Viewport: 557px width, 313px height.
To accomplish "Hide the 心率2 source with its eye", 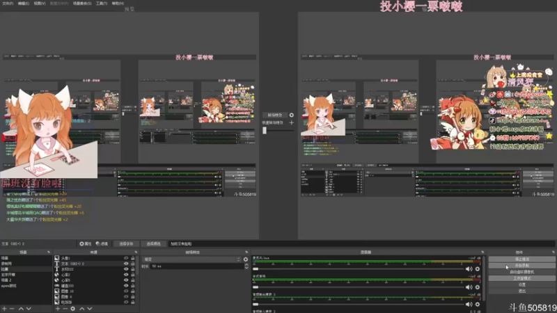I will pos(126,275).
